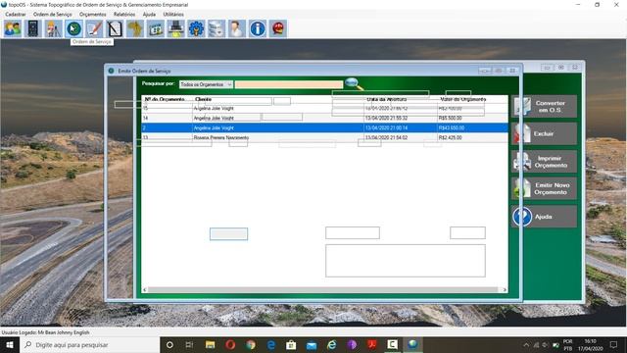Click the Valor do Orçamento column header
The height and width of the screenshot is (353, 627).
[462, 99]
